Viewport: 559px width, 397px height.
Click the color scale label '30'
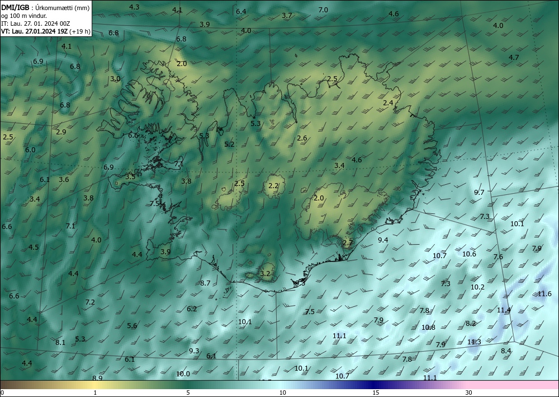[x=469, y=393]
